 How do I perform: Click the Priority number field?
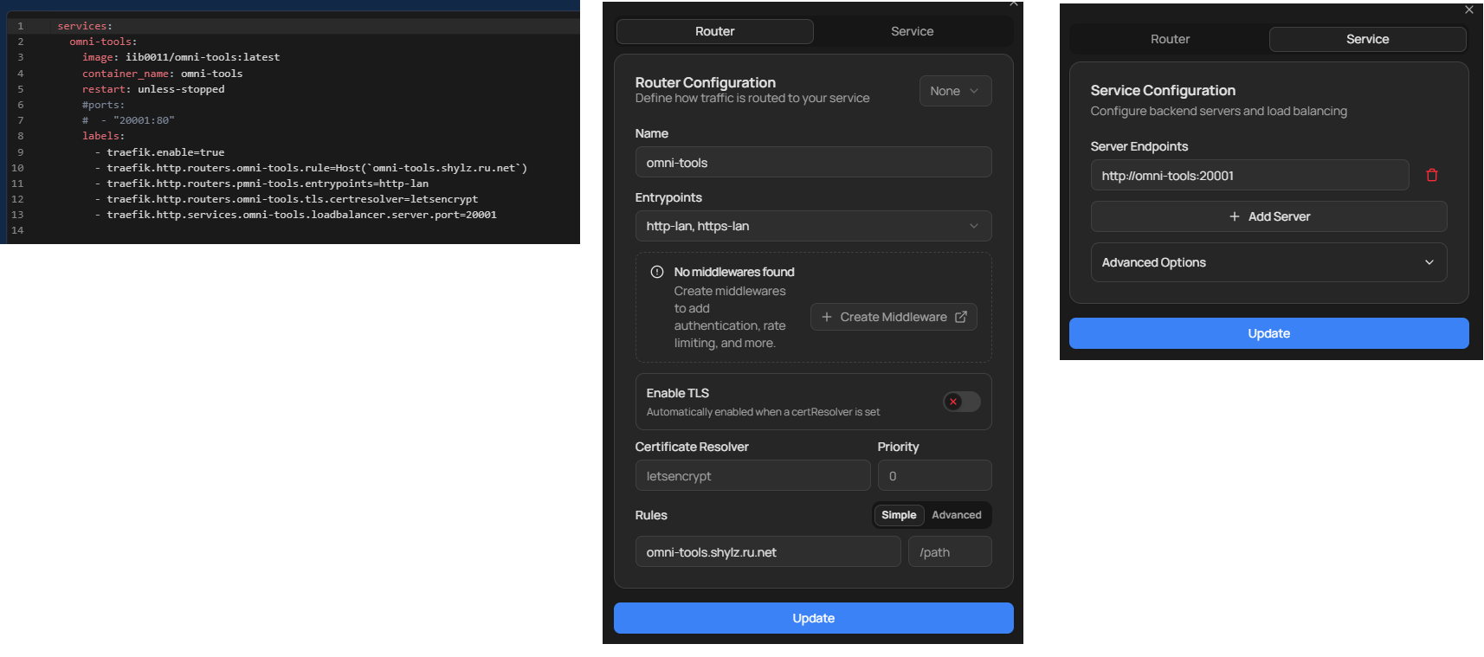[x=933, y=476]
